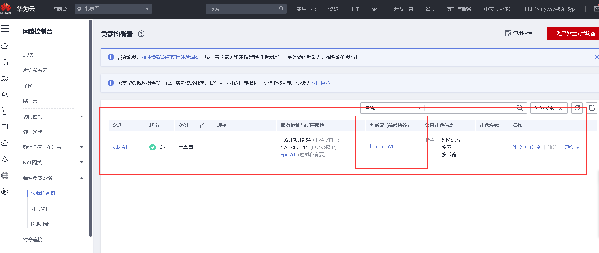The image size is (599, 253).
Task: Open the mail messages icon in header
Action: 596,9
